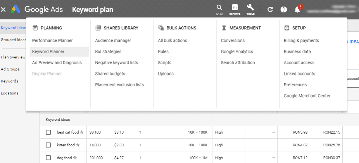Open Billing & payments

301,41
